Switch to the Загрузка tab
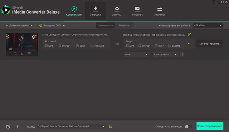 pyautogui.click(x=96, y=11)
